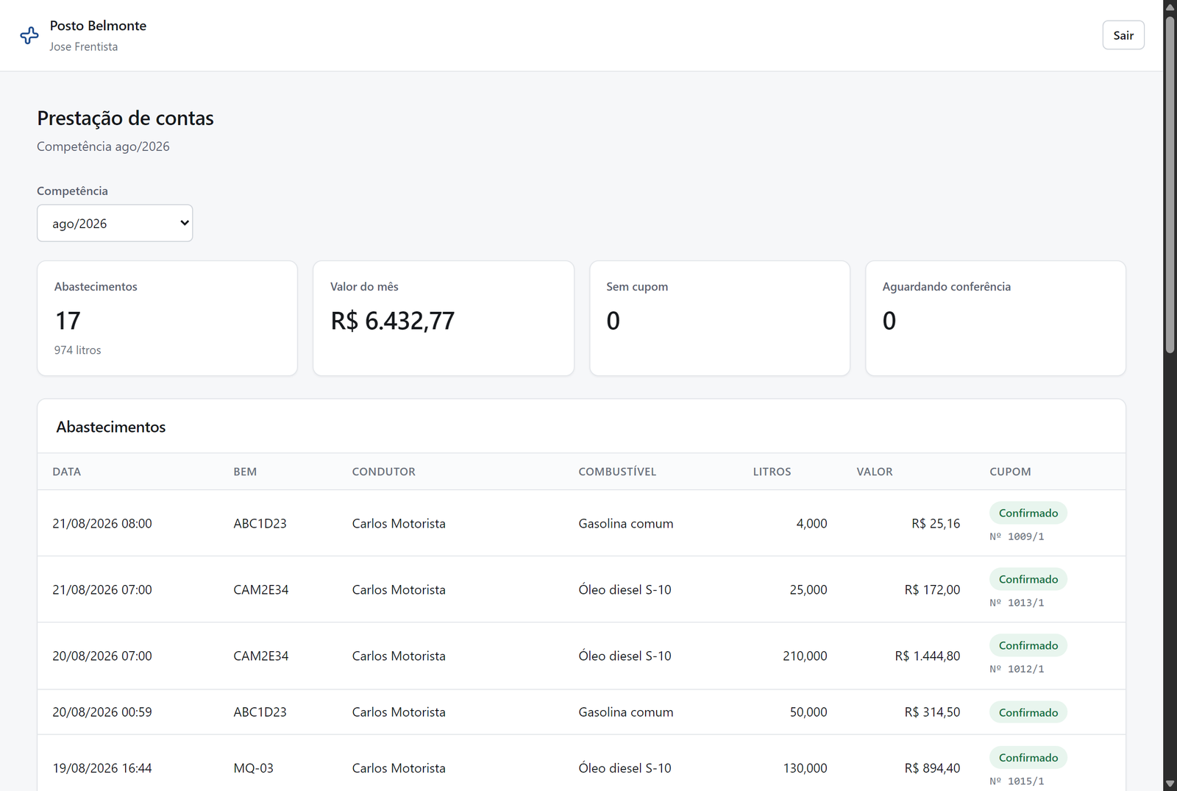Screen dimensions: 1177x791
Task: Click the coupon number Nº 1012/1
Action: (x=1017, y=669)
